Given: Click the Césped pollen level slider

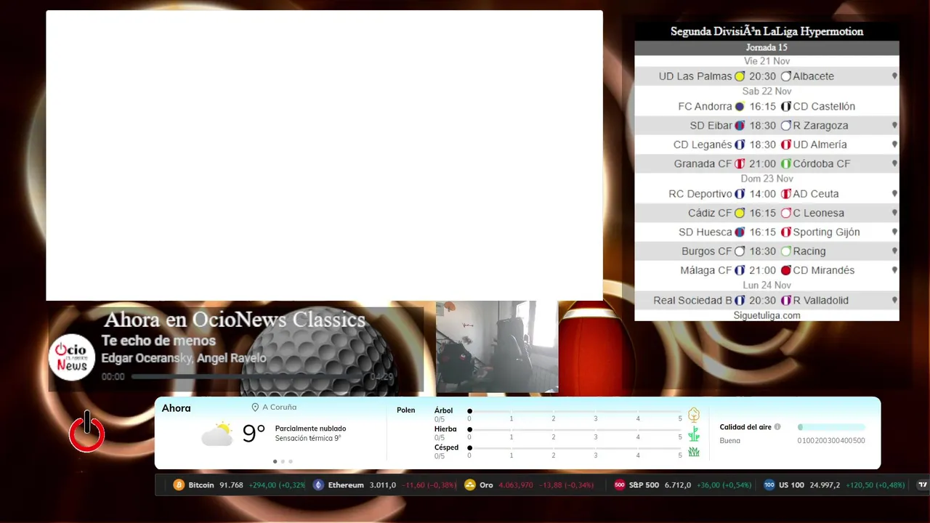Looking at the screenshot, I should 575,447.
